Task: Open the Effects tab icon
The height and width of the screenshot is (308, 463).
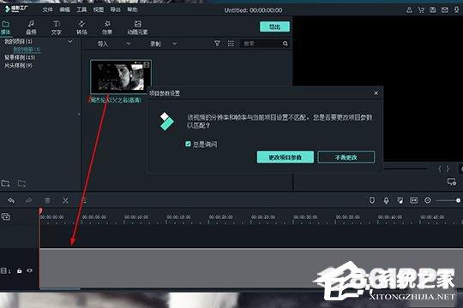Action: [107, 27]
